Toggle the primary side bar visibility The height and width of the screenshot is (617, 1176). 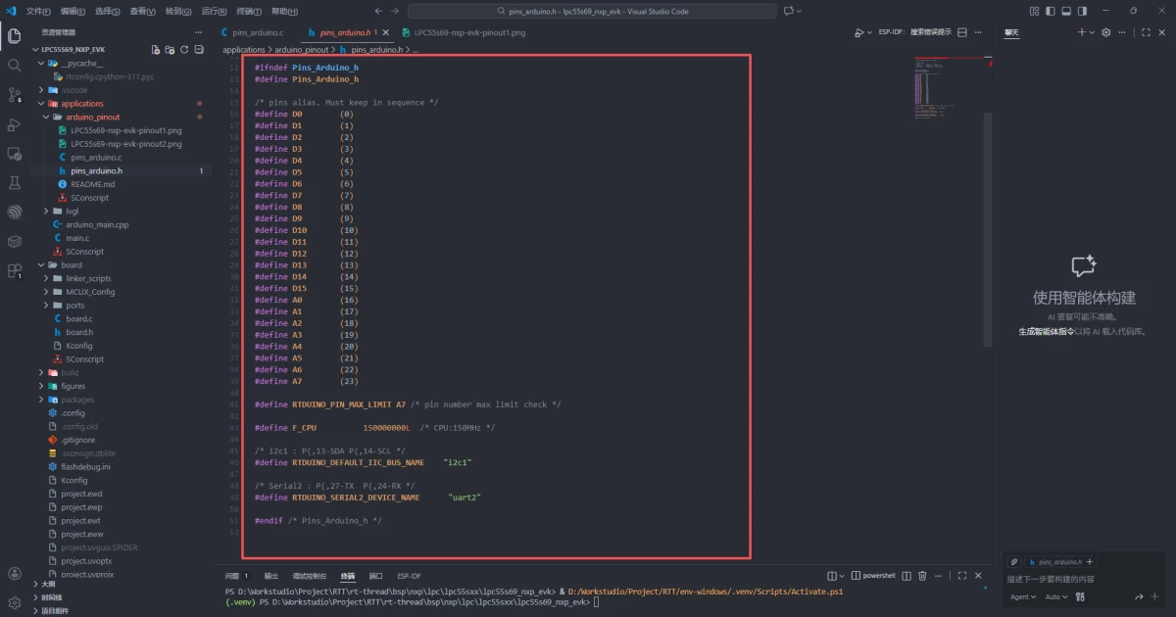coord(1050,11)
